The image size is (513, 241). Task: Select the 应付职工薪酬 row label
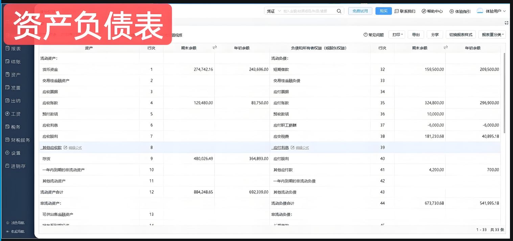[x=285, y=125]
